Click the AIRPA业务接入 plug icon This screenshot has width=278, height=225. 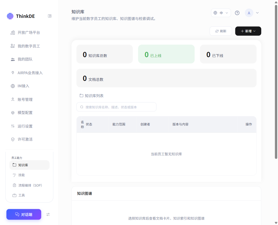(x=13, y=73)
